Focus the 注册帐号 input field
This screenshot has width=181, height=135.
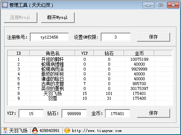click(49, 37)
